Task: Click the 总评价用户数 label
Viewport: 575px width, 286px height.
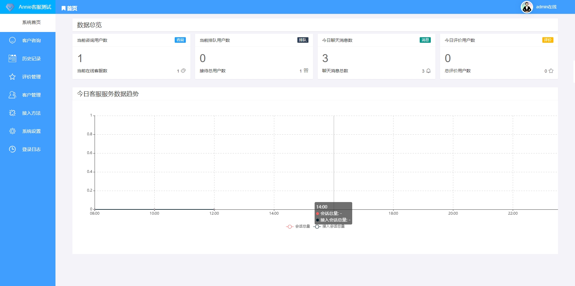Action: tap(458, 71)
